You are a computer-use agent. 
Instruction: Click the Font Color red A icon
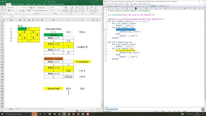pyautogui.click(x=23, y=11)
